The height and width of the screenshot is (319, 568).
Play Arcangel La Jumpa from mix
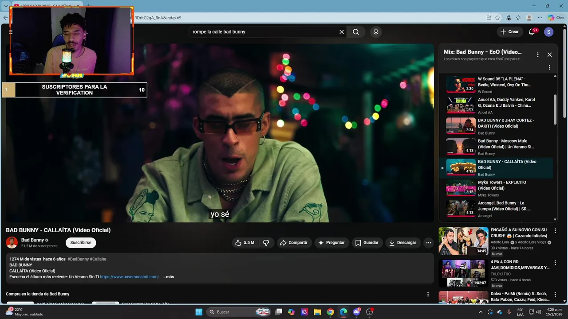(x=496, y=209)
